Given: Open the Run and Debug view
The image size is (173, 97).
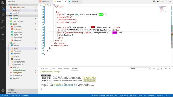Looking at the screenshot, I should (3, 21).
